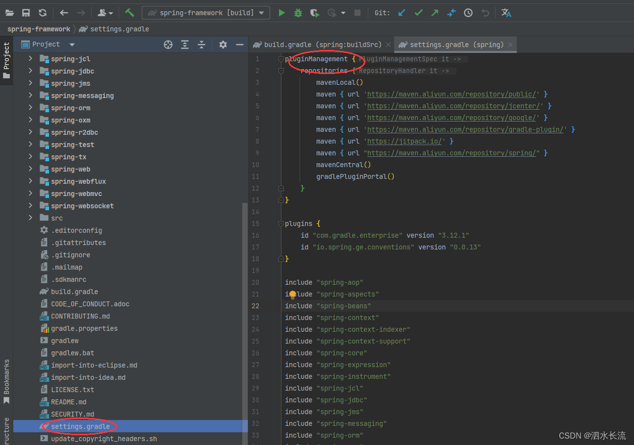This screenshot has width=634, height=445.
Task: Click the Stop square button
Action: tap(357, 13)
